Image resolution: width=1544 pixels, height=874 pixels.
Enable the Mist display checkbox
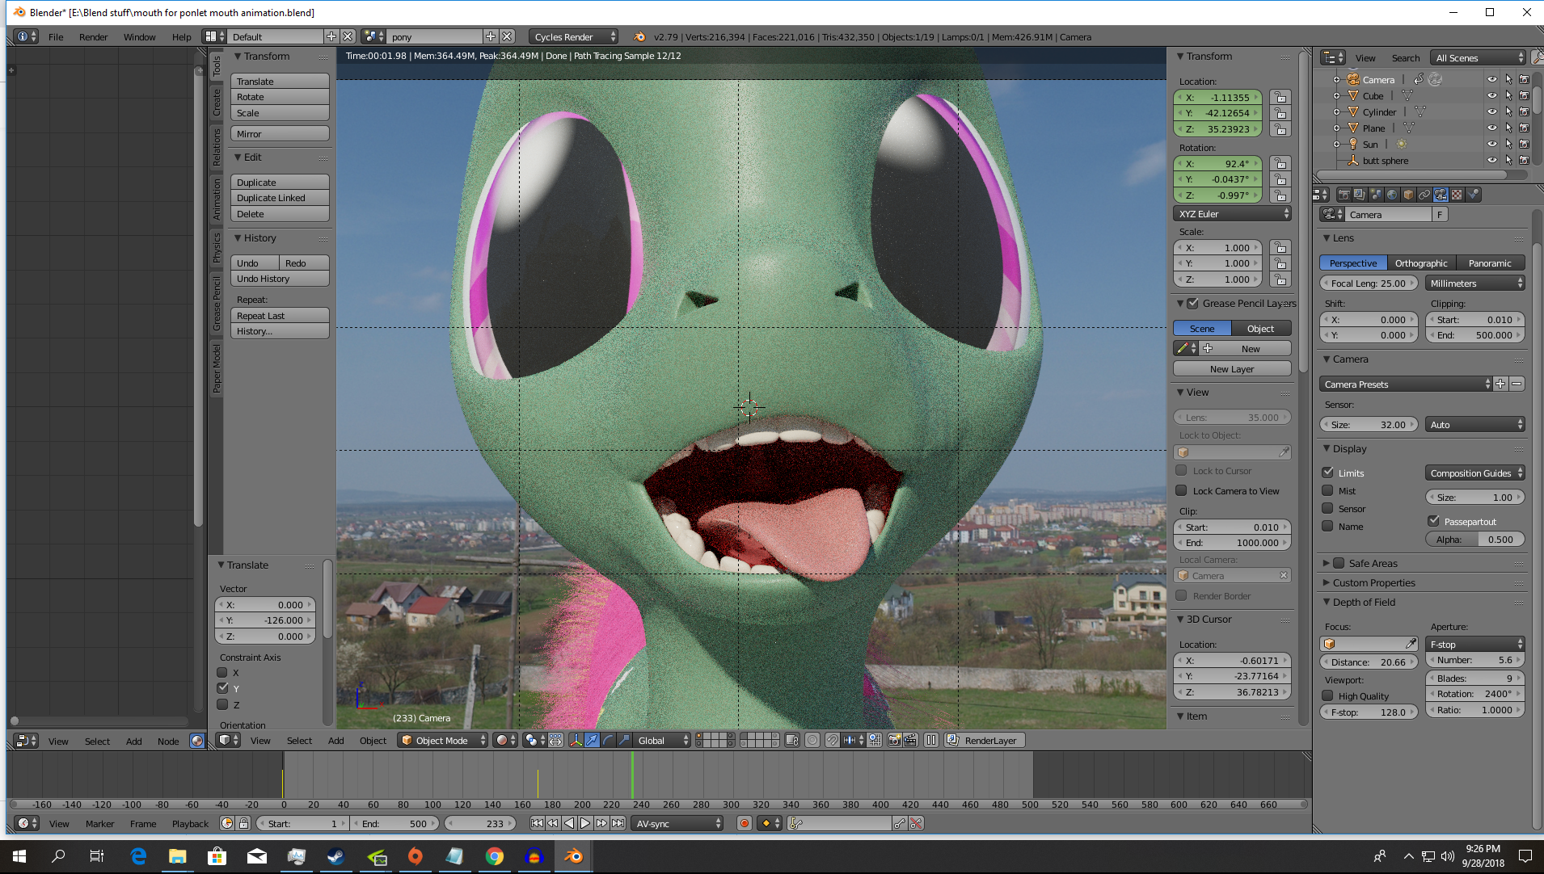point(1327,490)
